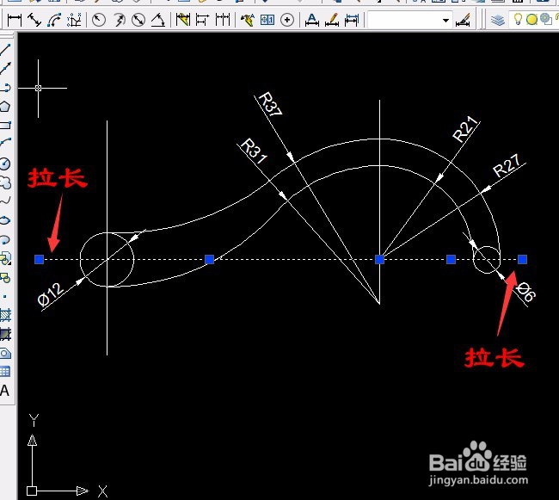The height and width of the screenshot is (500, 559).
Task: Open the dimension style dropdown arrow
Action: [445, 21]
